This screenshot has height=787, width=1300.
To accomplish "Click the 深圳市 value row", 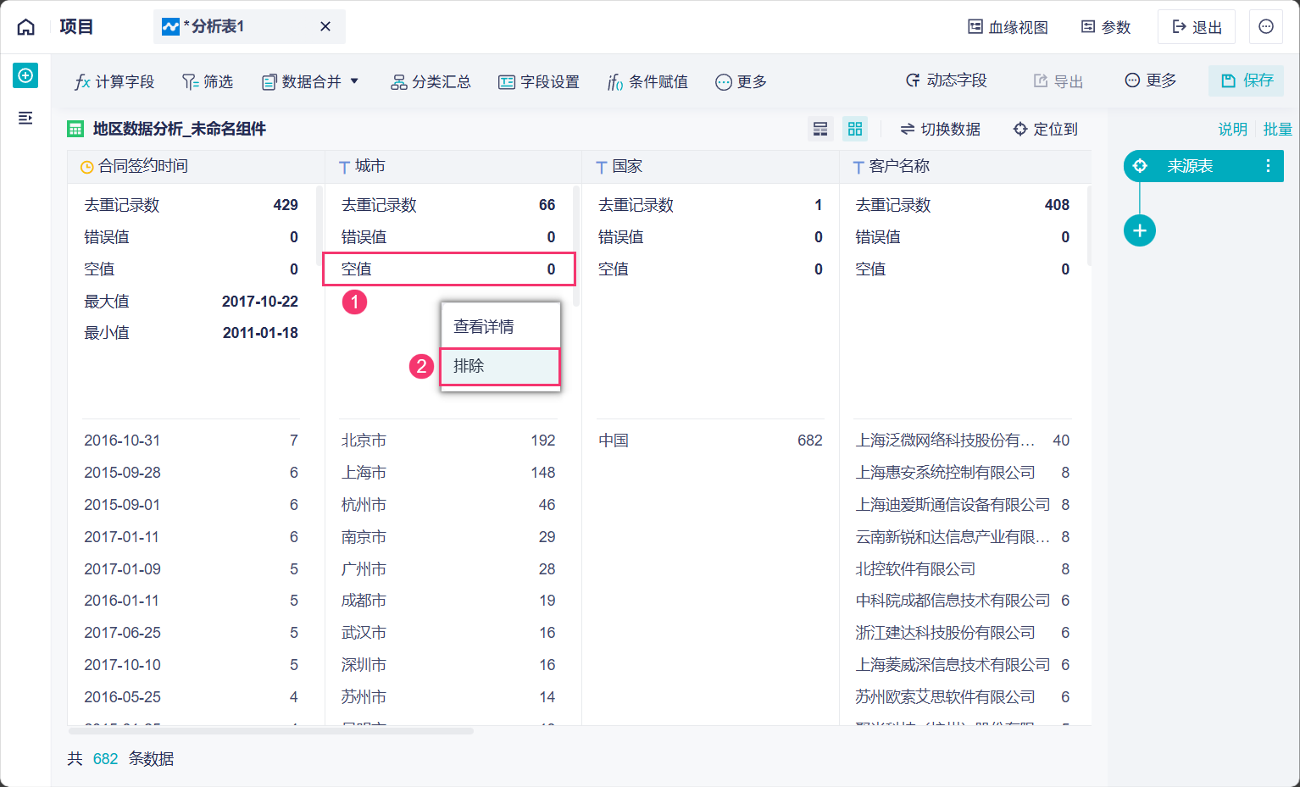I will click(448, 665).
